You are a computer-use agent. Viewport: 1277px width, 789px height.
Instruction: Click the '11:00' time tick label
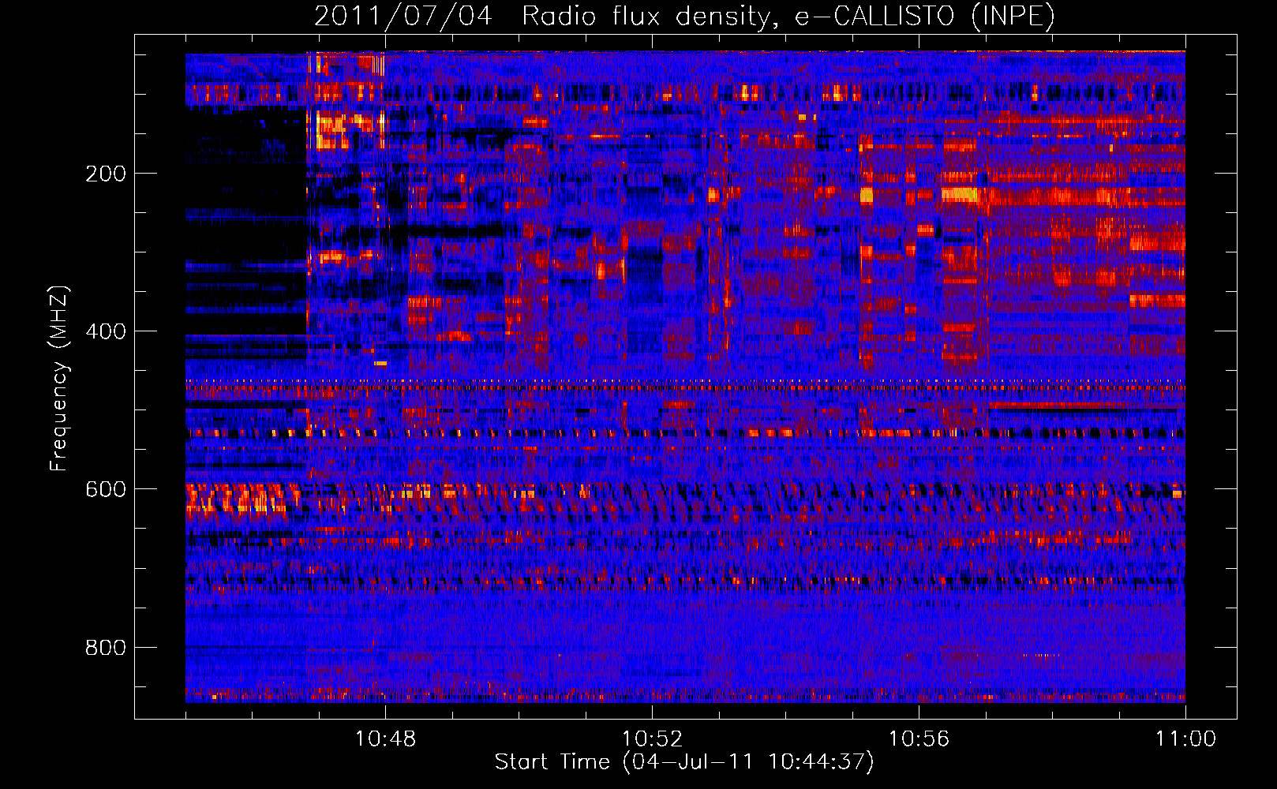coord(1185,739)
